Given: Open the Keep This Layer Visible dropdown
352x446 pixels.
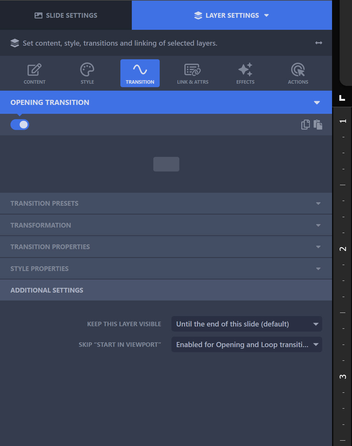Looking at the screenshot, I should click(246, 324).
